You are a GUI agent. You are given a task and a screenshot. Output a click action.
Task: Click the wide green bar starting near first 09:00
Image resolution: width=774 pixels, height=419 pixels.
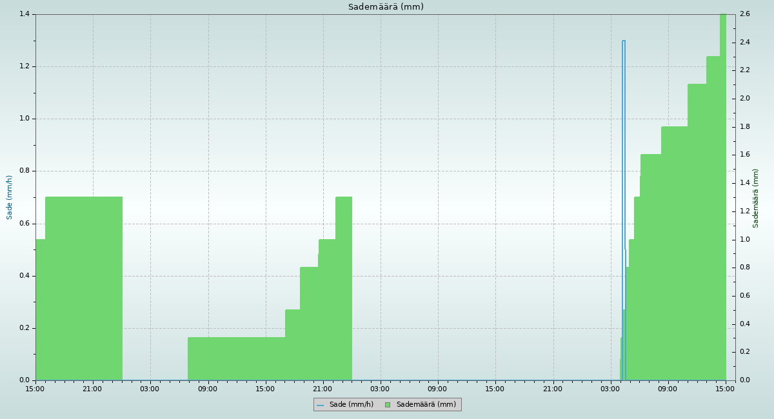(236, 358)
